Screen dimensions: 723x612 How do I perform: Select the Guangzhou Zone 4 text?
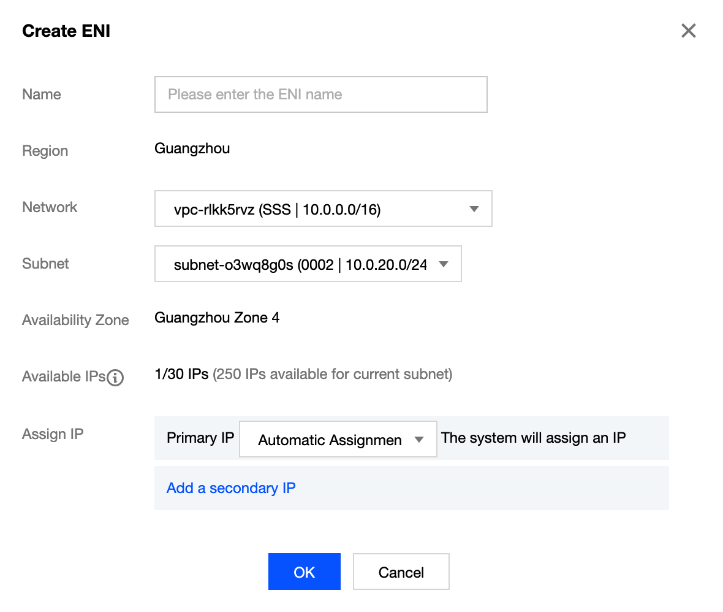(x=217, y=318)
